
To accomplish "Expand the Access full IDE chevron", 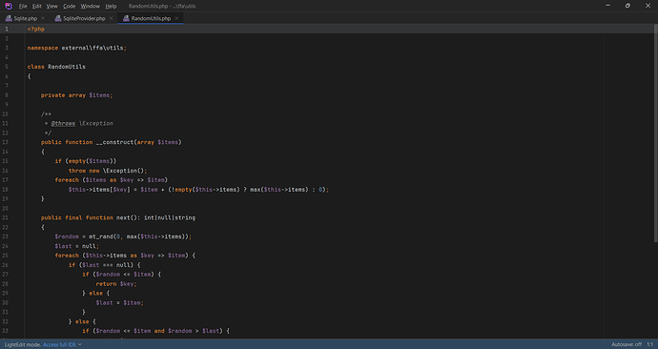I will [80, 344].
